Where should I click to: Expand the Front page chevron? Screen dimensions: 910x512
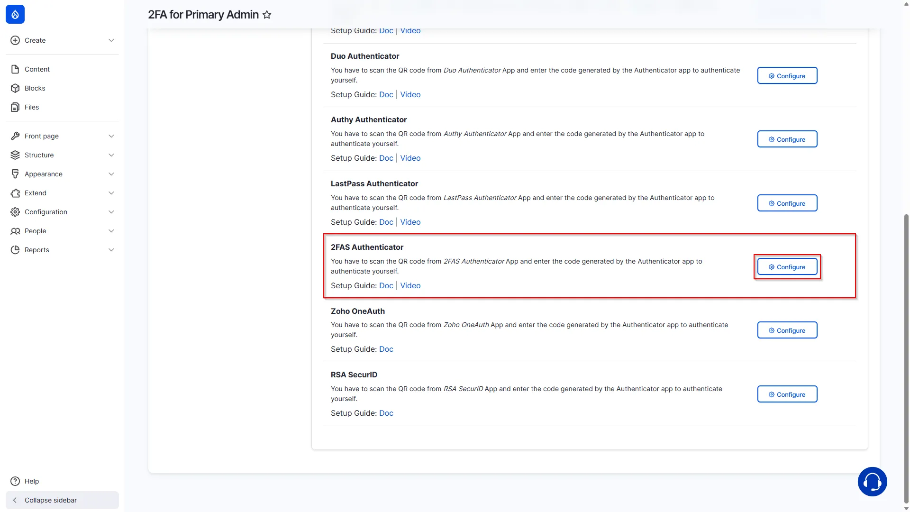tap(111, 136)
